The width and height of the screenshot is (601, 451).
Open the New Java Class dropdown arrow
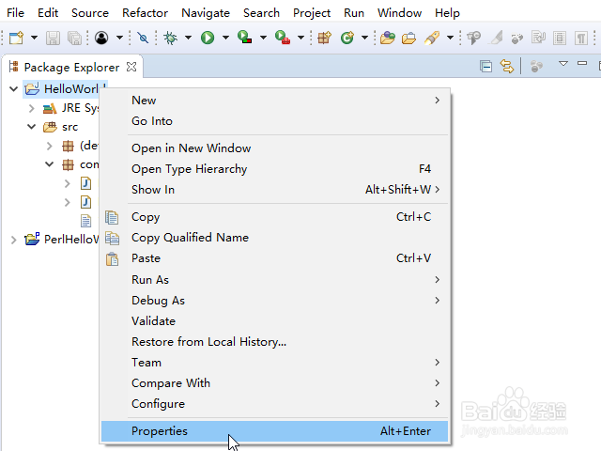[365, 38]
